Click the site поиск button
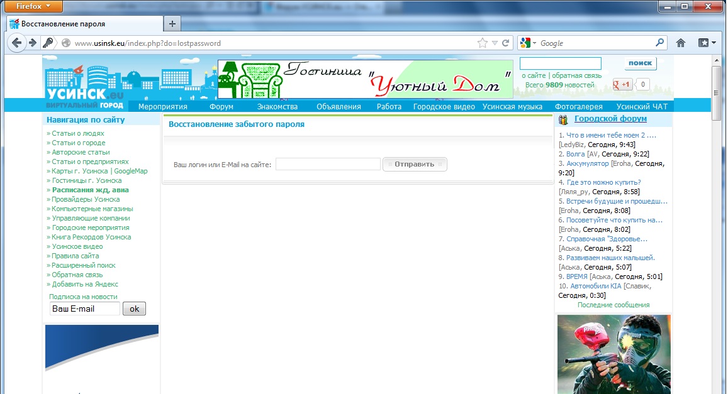This screenshot has height=394, width=728. point(640,63)
